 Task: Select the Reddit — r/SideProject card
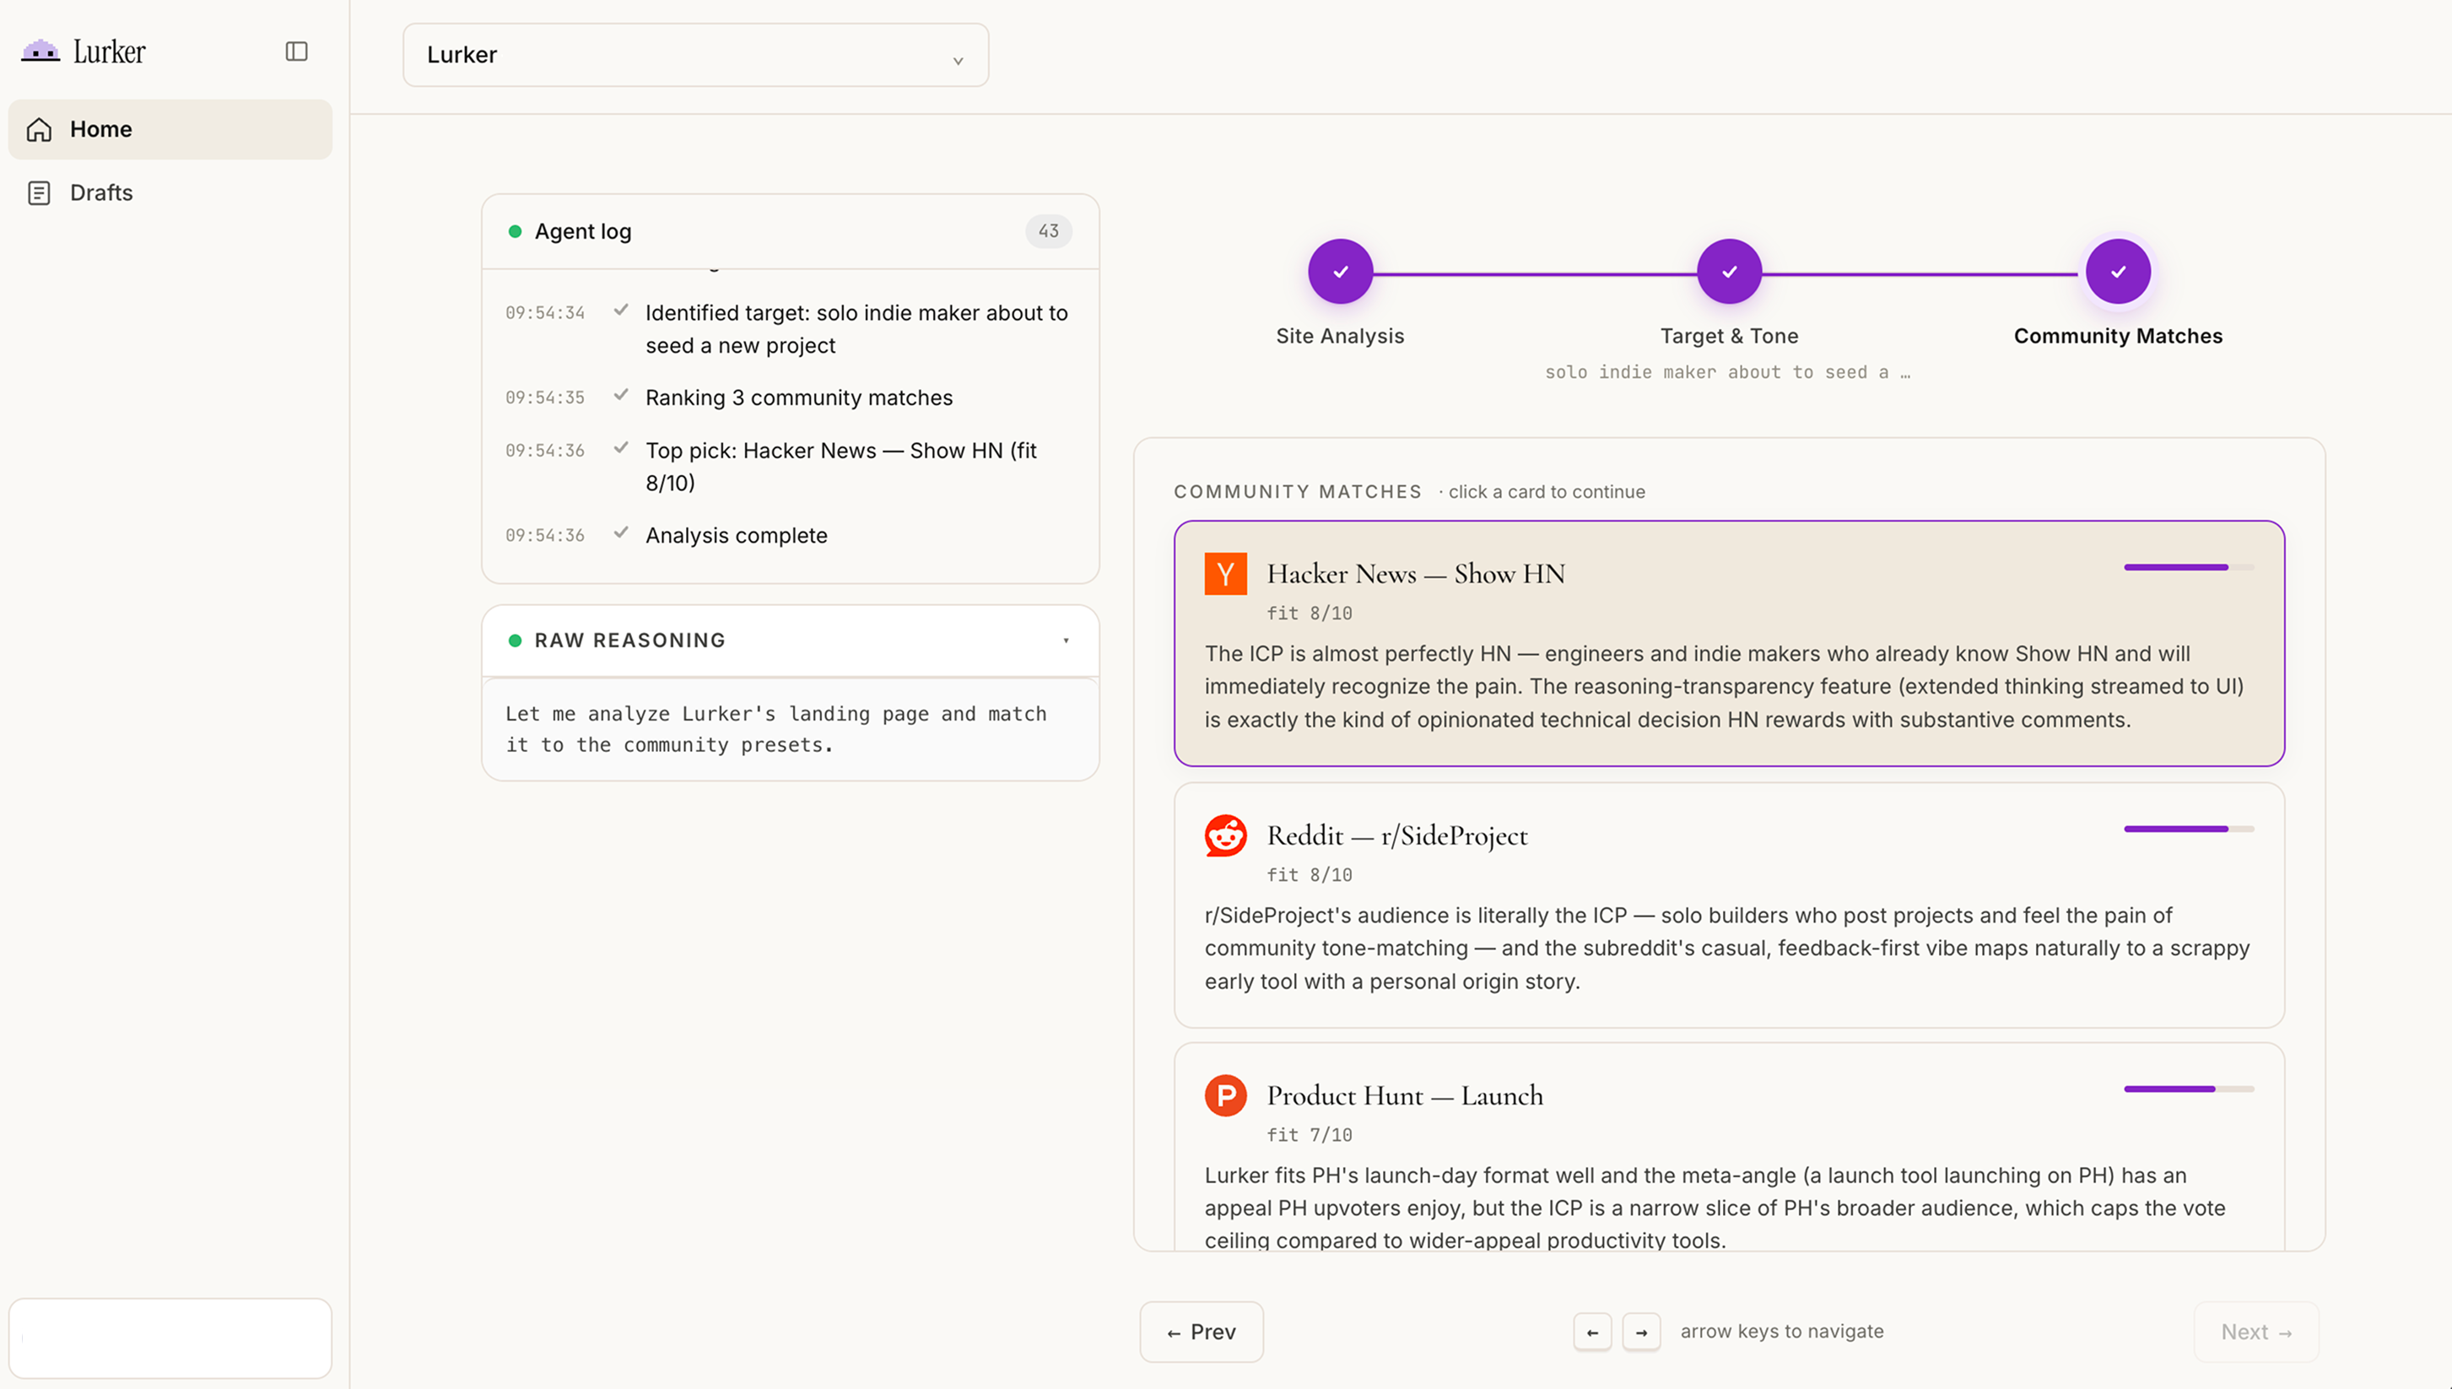tap(1729, 905)
